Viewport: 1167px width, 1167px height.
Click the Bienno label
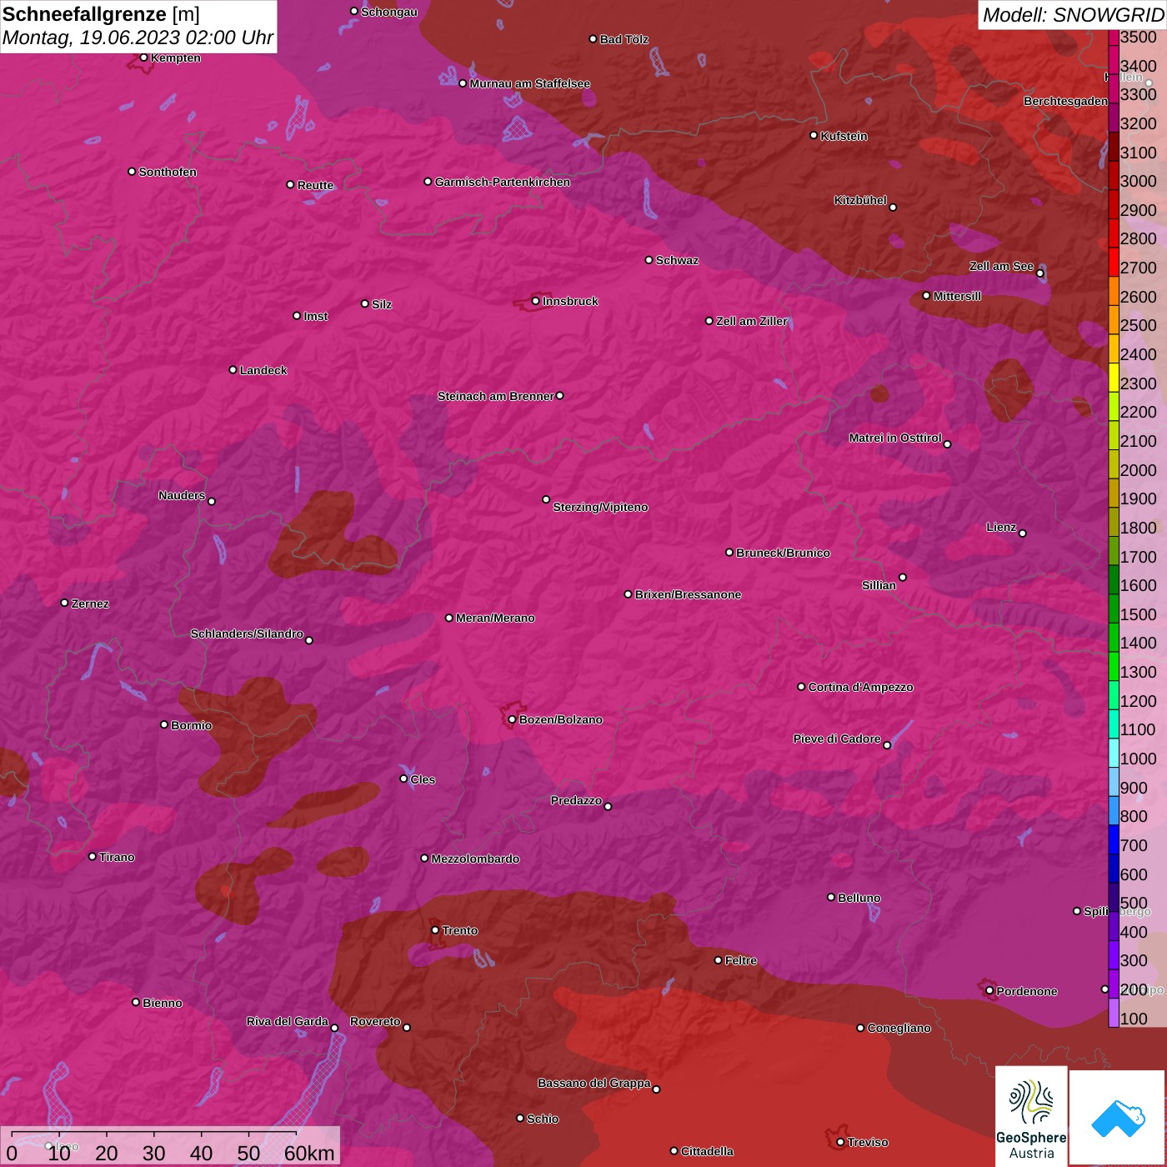(163, 1003)
